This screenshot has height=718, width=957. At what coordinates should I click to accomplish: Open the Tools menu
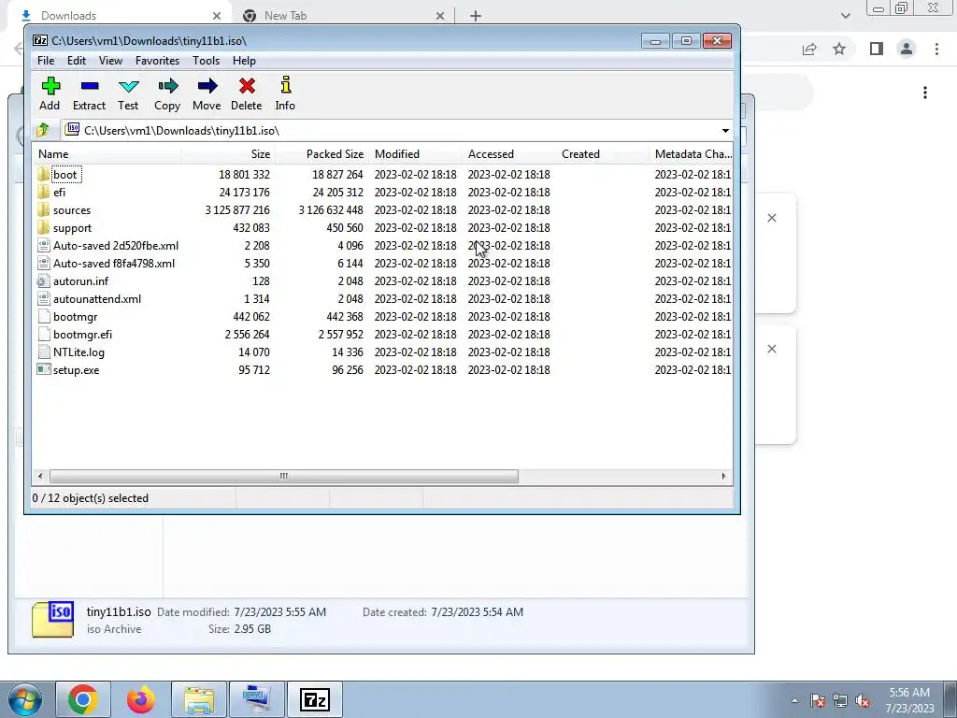[206, 61]
